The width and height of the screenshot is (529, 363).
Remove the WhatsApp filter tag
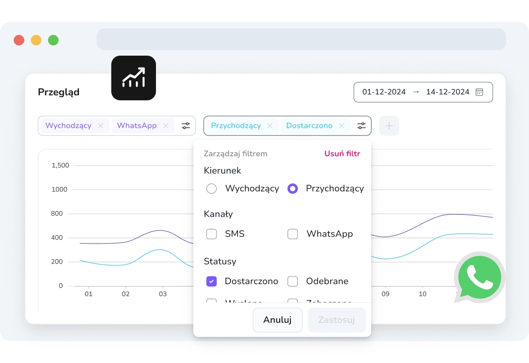pos(166,126)
